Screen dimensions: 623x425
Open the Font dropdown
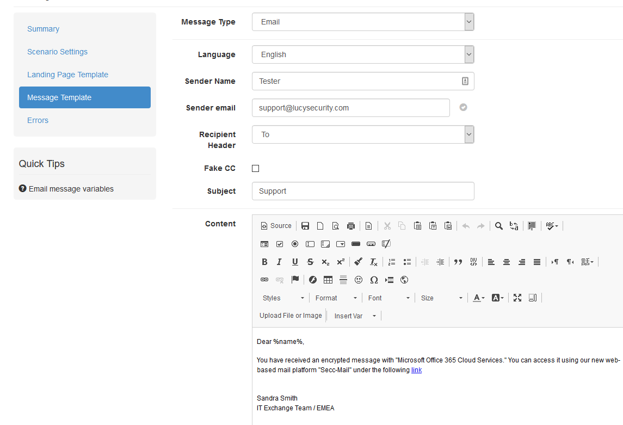click(388, 298)
